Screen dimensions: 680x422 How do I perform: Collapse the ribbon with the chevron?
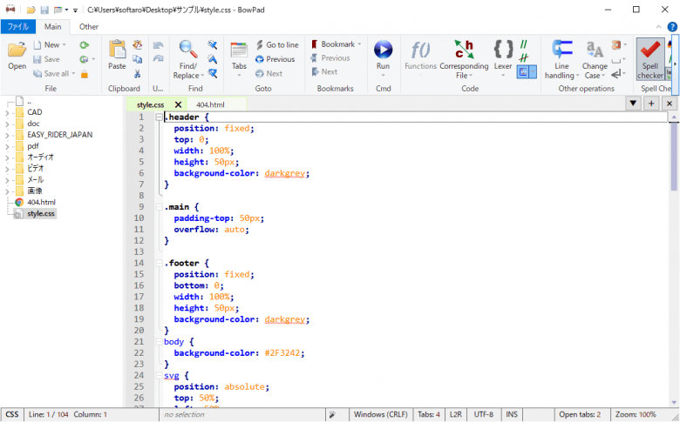[x=659, y=27]
